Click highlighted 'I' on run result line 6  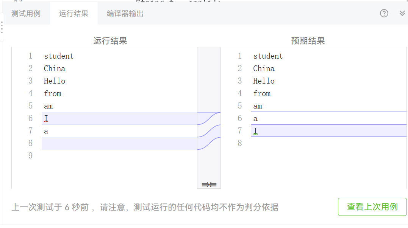(x=46, y=118)
